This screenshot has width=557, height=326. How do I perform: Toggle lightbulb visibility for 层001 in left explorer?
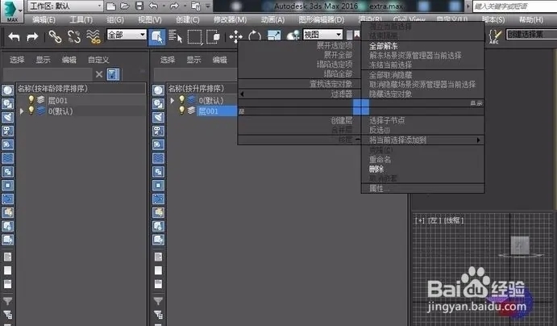point(31,100)
